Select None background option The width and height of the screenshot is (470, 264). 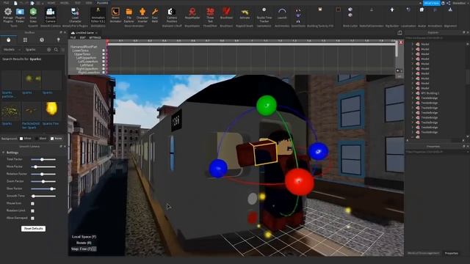pyautogui.click(x=52, y=139)
